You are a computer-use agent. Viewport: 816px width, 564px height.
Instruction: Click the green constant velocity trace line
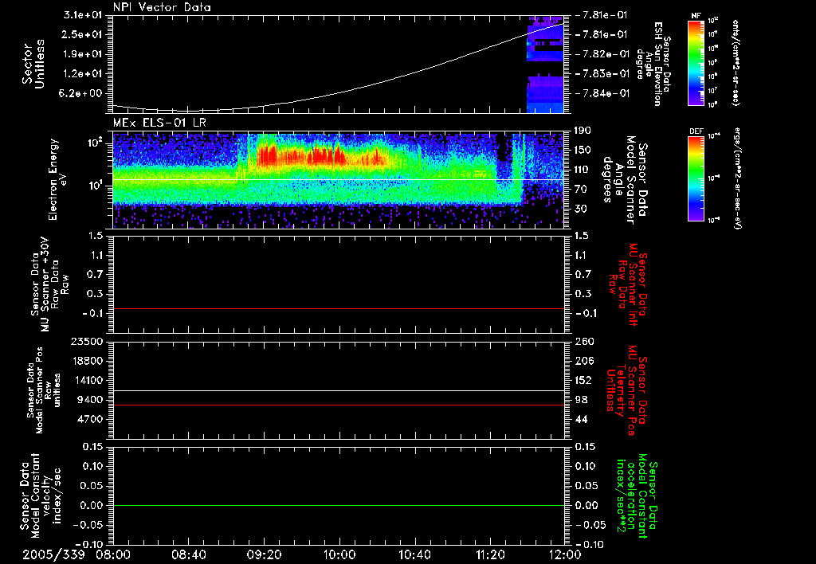click(x=339, y=505)
